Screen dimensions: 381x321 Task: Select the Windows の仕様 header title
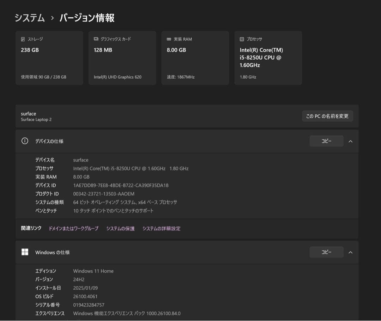[x=53, y=252]
